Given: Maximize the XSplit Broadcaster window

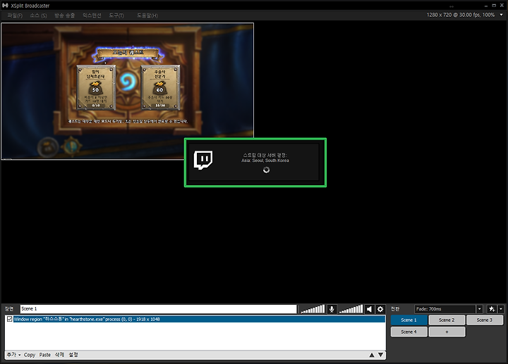Looking at the screenshot, I should tap(494, 6).
